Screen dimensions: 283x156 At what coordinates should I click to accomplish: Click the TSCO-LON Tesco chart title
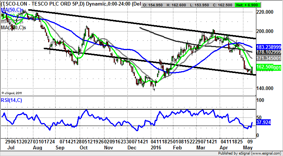tap(70, 4)
